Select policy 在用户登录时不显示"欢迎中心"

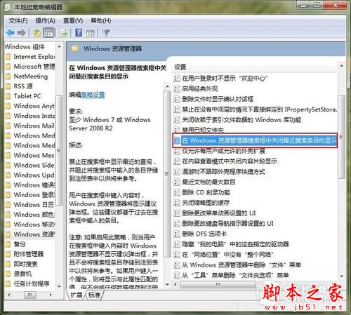coord(225,79)
